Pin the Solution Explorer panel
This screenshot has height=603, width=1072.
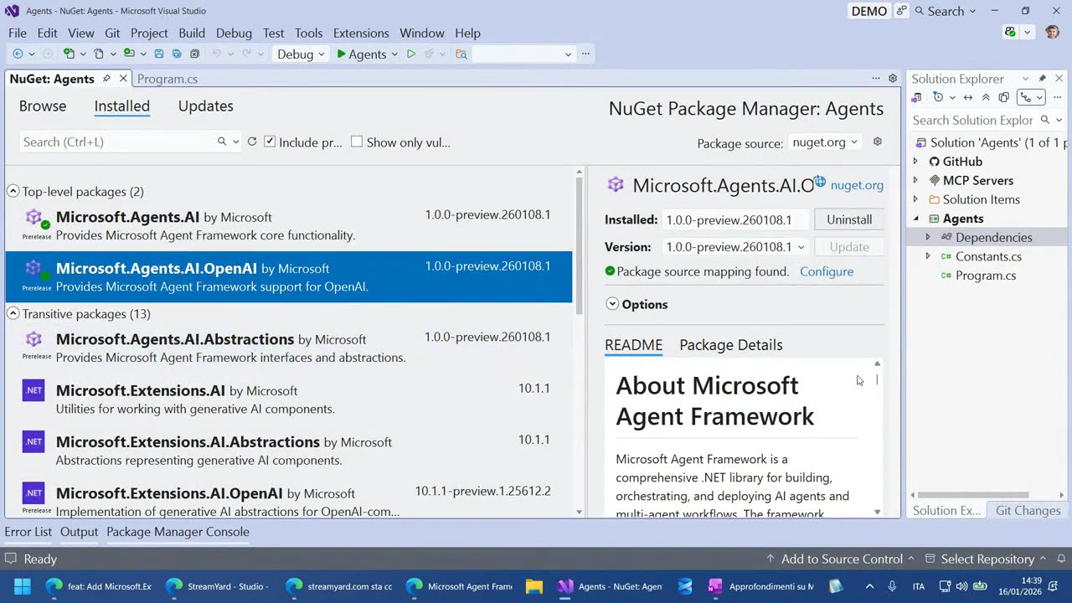1042,79
